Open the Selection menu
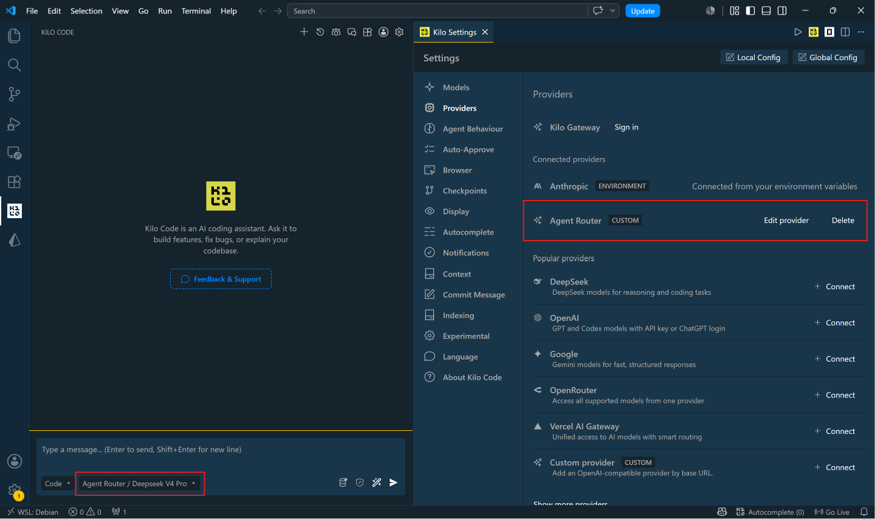Viewport: 875px width, 519px height. [x=86, y=11]
